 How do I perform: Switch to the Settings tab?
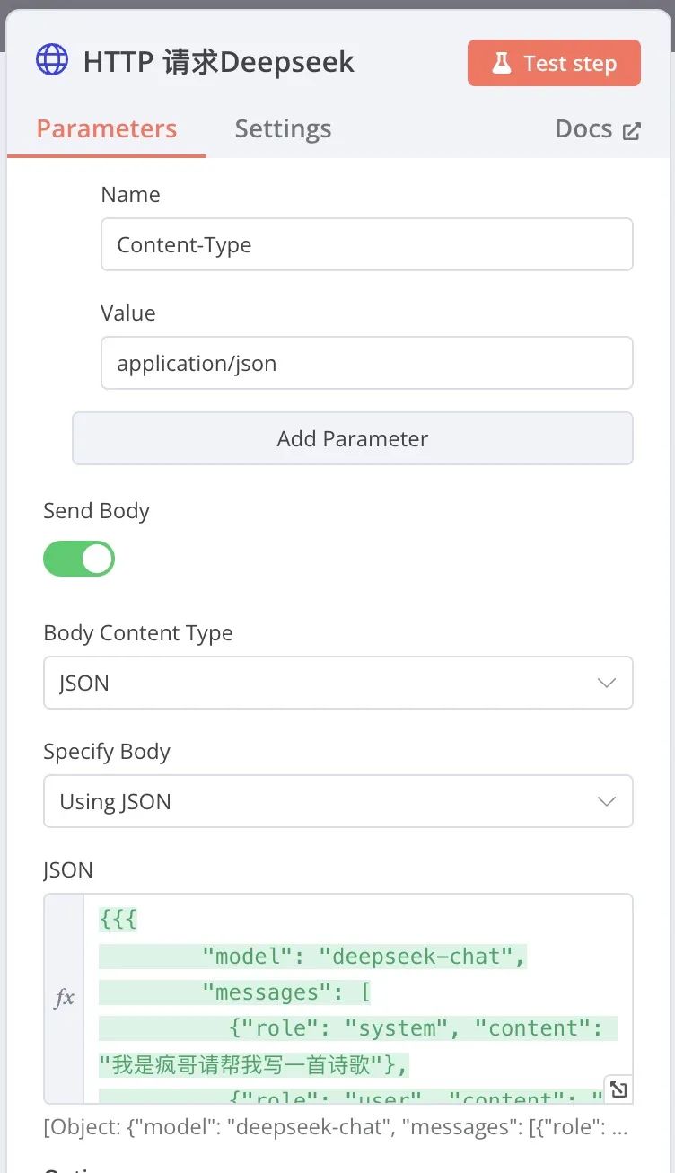(283, 128)
